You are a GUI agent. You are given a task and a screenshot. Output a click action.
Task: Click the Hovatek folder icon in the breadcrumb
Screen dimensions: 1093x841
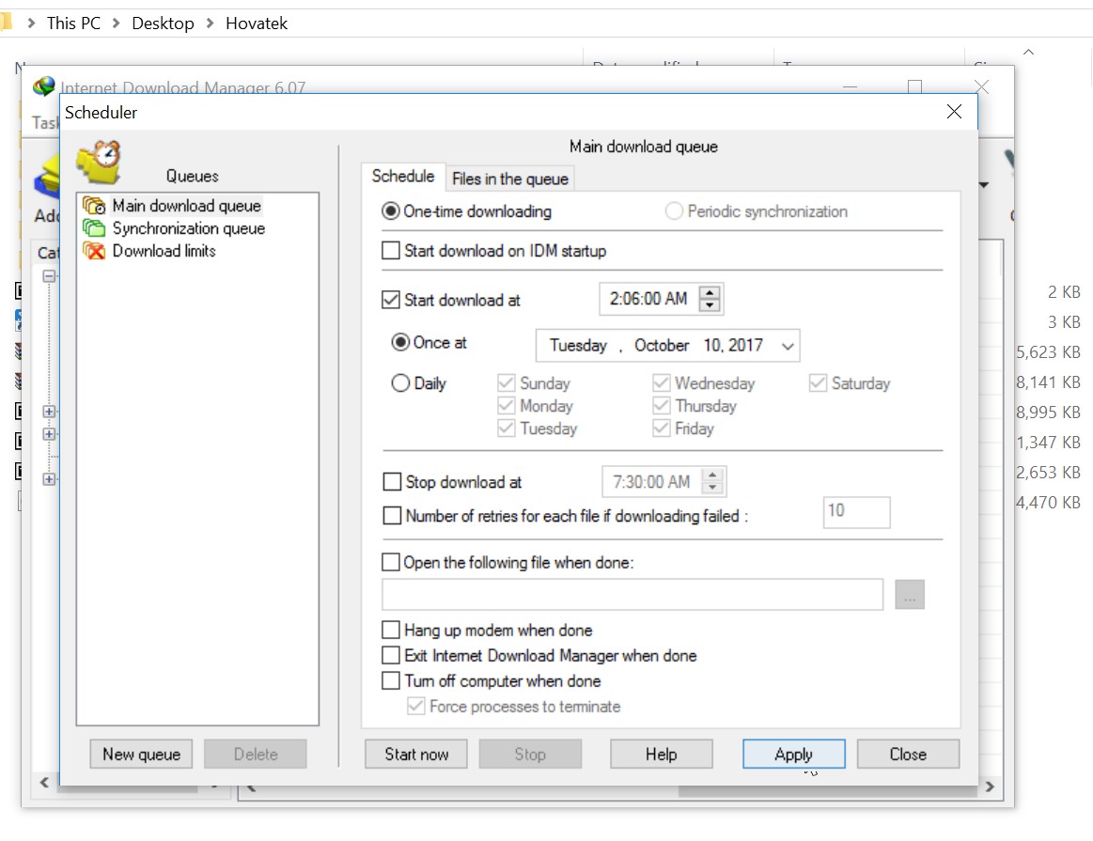pos(8,21)
